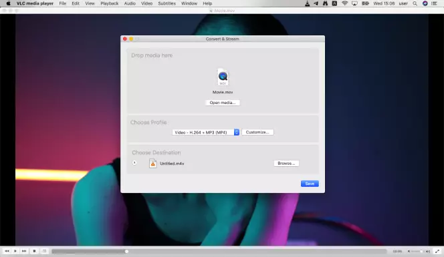This screenshot has height=257, width=444.
Task: Open the AirPlay display menu
Action: (354, 3)
